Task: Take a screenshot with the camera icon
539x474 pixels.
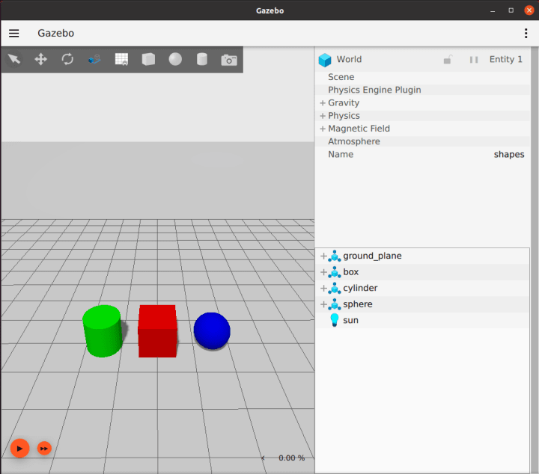Action: [229, 60]
